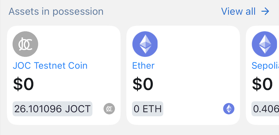The width and height of the screenshot is (279, 135).
Task: Select the 0.406 balance badge
Action: 265,109
